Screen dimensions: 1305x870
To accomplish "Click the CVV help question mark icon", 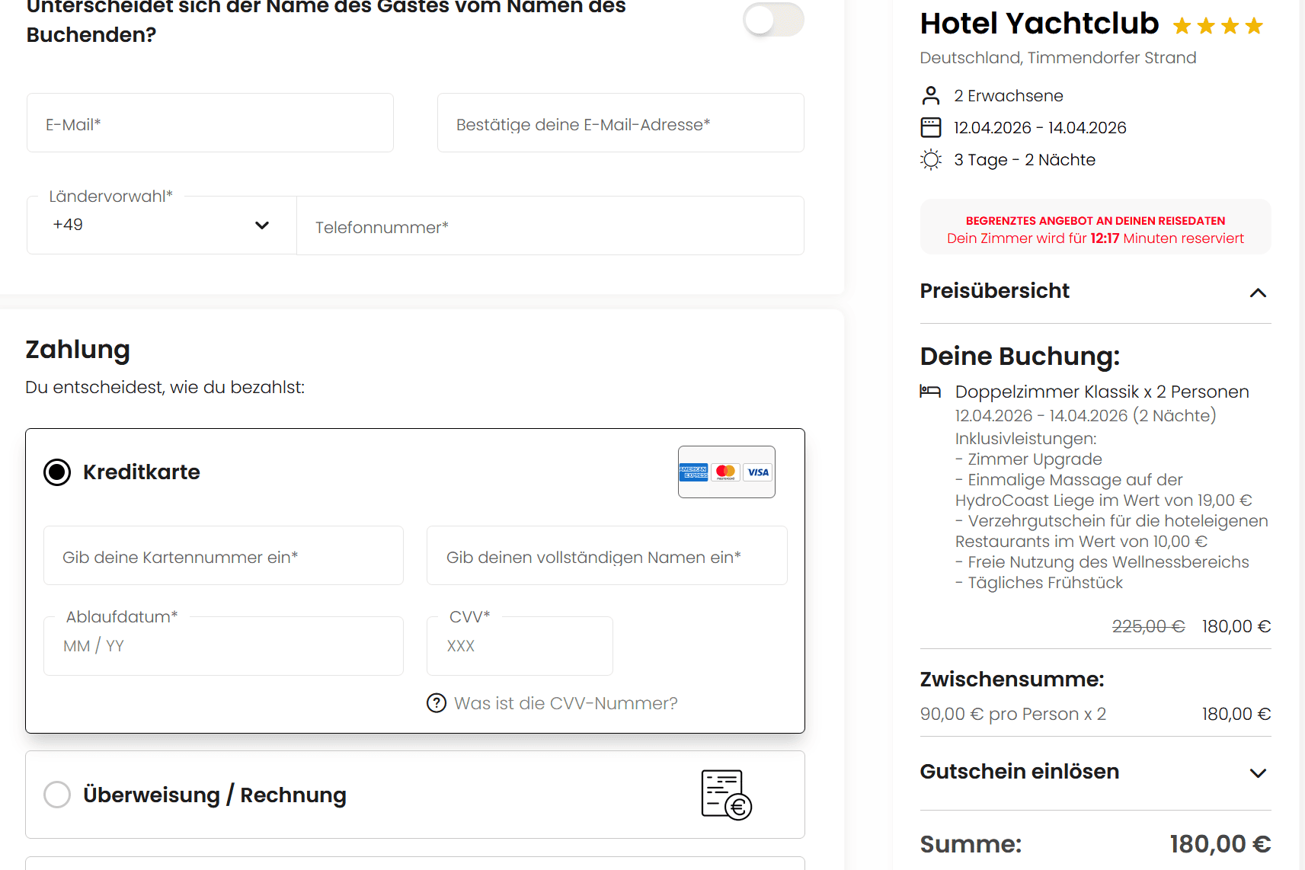I will click(x=437, y=703).
